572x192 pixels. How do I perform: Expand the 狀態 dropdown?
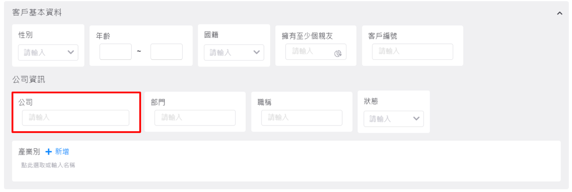tap(393, 119)
